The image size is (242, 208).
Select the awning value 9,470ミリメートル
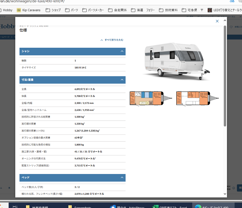pos(85,159)
